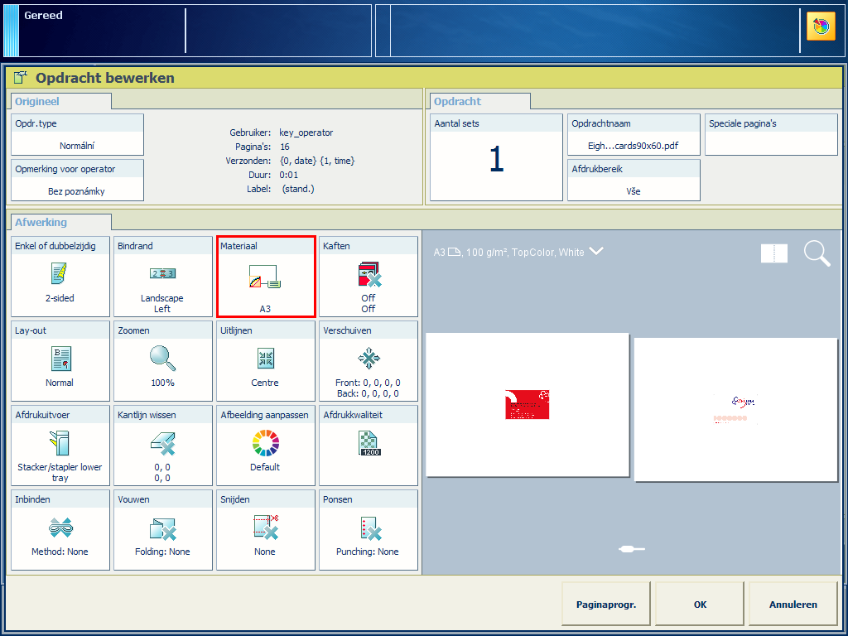Click the Ponsen punching icon
Image resolution: width=848 pixels, height=636 pixels.
368,528
